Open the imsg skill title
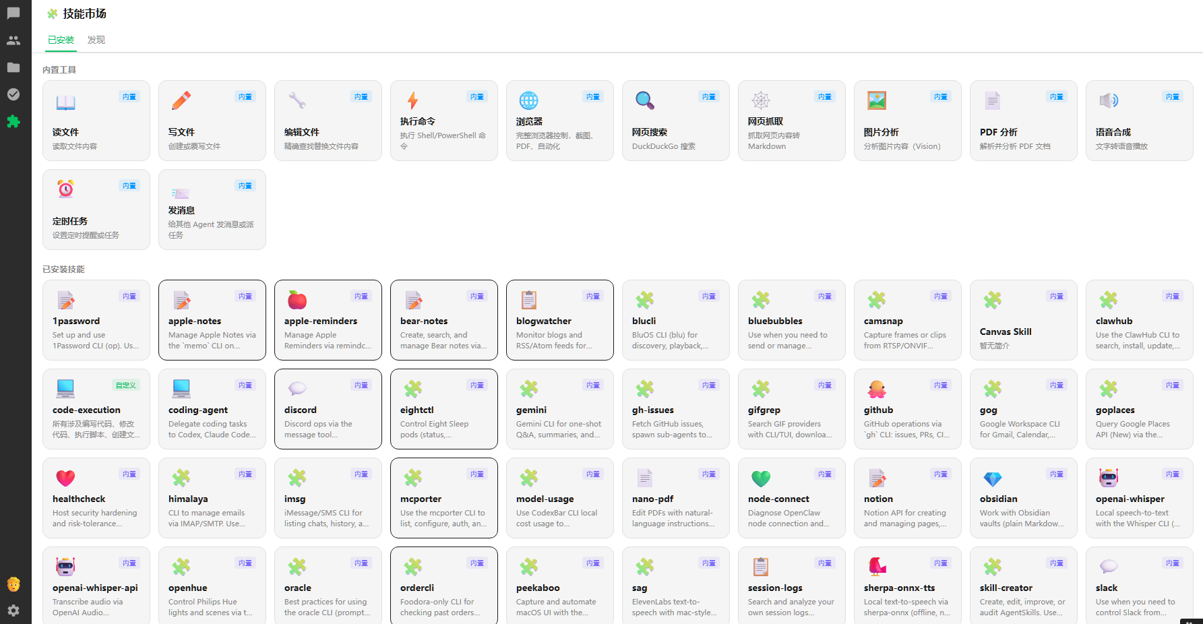Viewport: 1203px width, 624px height. click(x=295, y=499)
